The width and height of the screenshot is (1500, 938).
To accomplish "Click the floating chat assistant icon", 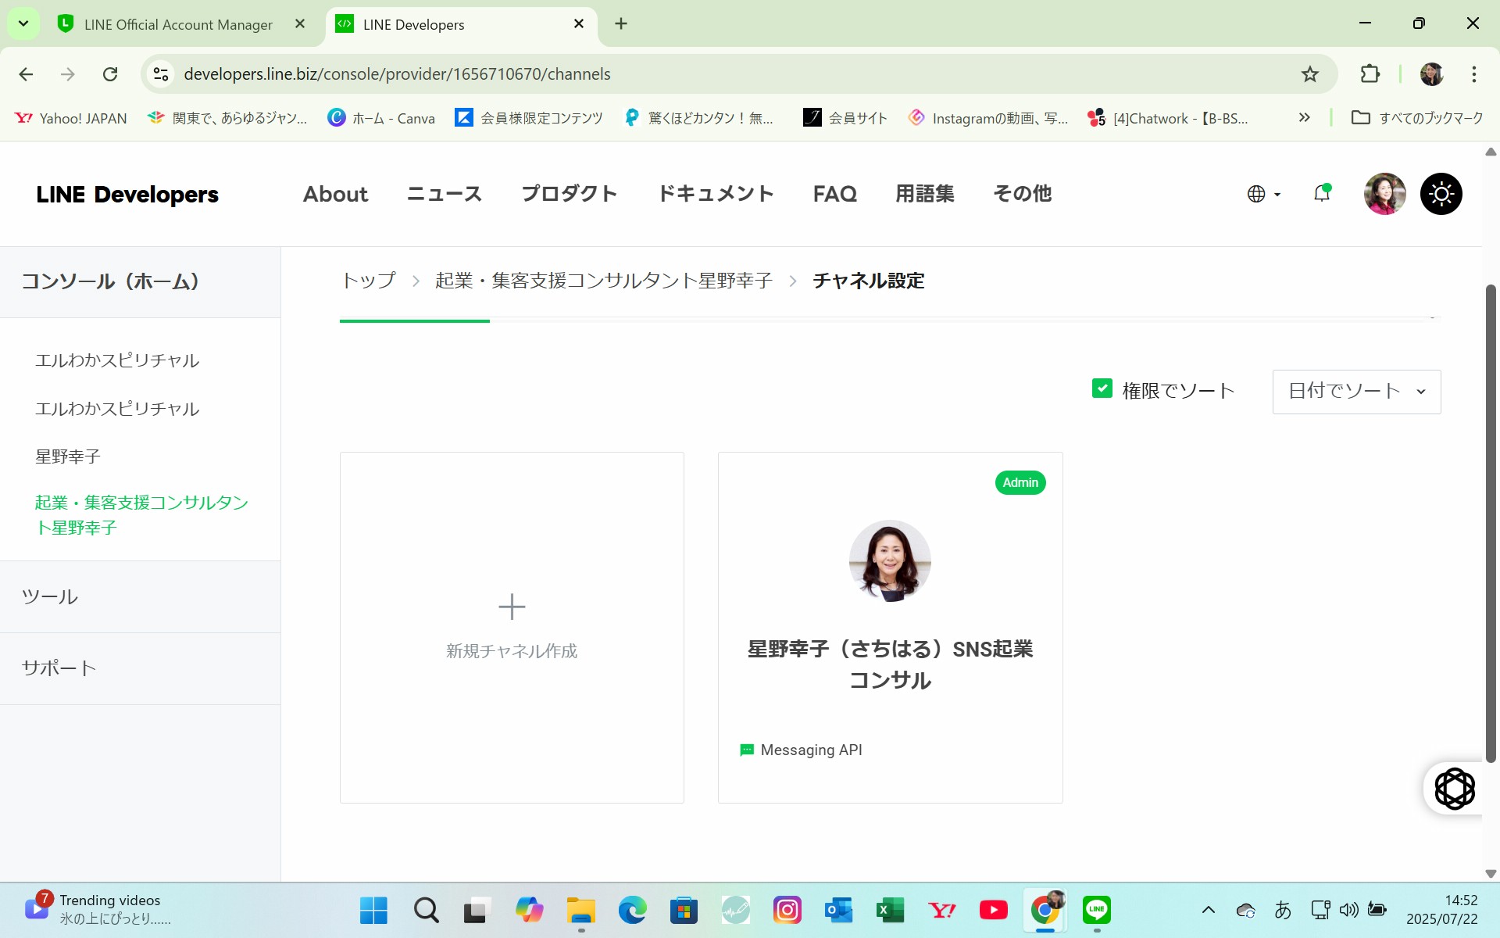I will coord(1454,788).
